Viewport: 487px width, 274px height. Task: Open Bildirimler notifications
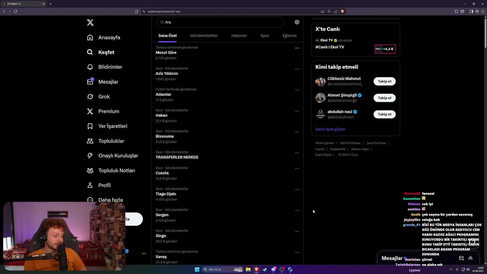(x=105, y=67)
